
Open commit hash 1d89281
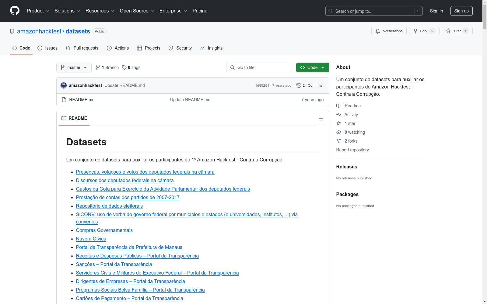coord(262,85)
